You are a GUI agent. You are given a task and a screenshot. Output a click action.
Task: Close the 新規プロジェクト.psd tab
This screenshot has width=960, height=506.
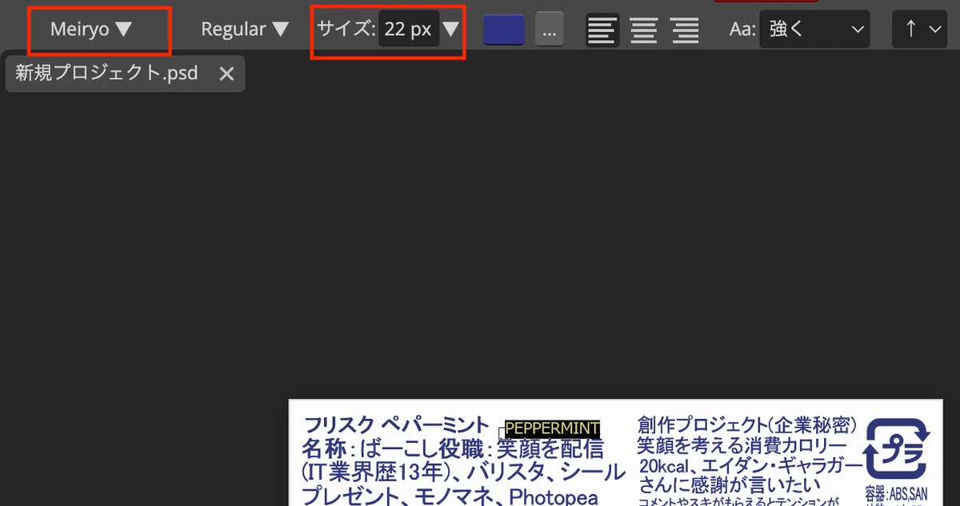tap(226, 74)
